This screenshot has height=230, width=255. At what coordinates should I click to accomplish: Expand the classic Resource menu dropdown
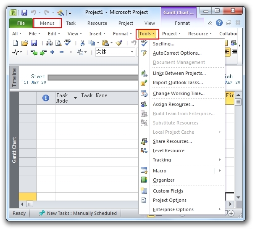pyautogui.click(x=200, y=34)
